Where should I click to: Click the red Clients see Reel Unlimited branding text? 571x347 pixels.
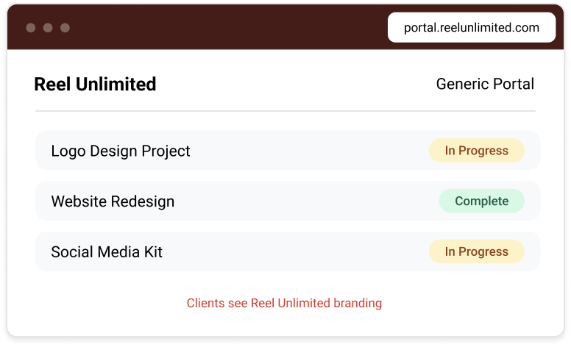click(x=285, y=303)
